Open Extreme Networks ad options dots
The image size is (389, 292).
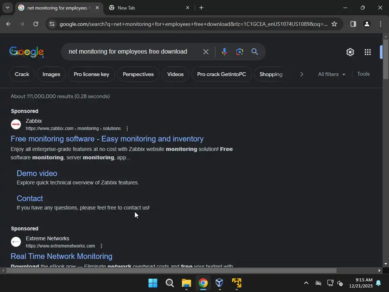coord(101,246)
